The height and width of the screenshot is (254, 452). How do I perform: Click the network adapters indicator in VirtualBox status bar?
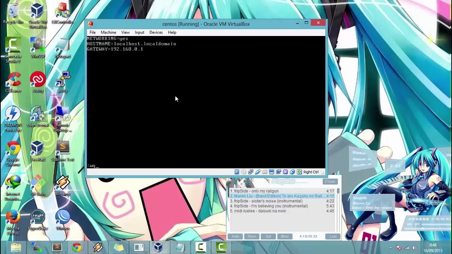[251, 172]
